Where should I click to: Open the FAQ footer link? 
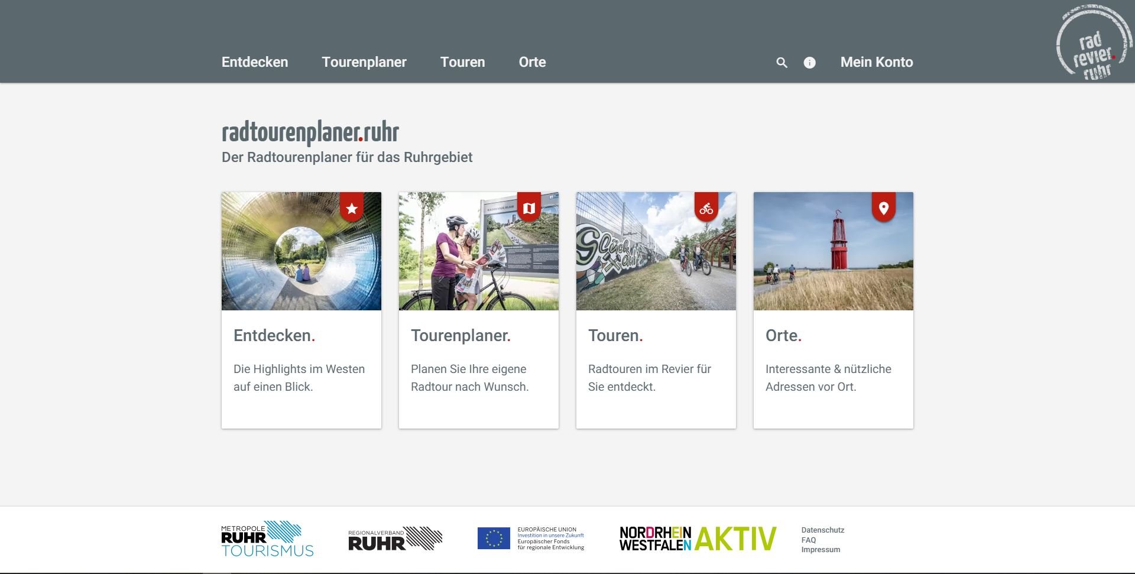pyautogui.click(x=808, y=540)
